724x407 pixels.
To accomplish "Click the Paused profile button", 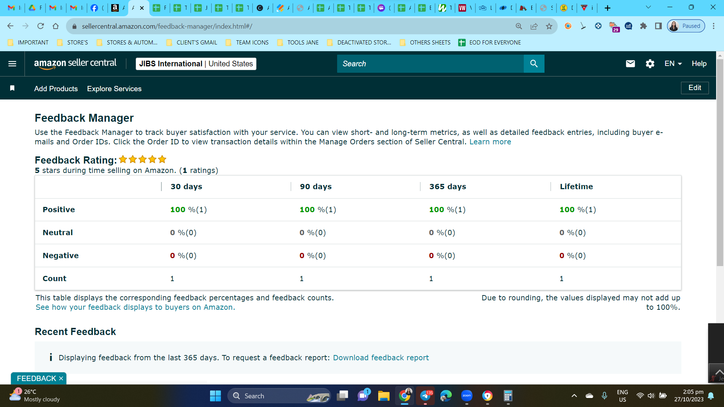I will (686, 26).
